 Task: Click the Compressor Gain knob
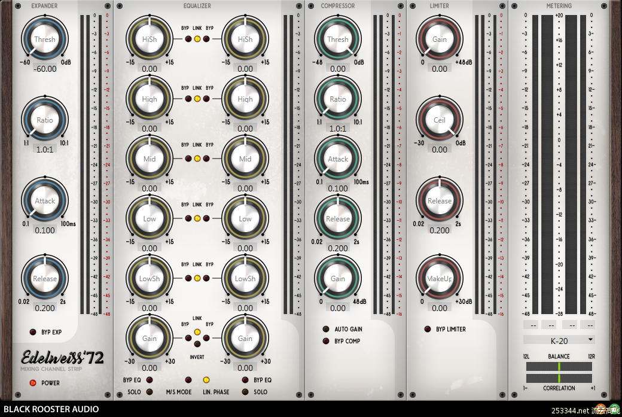point(338,279)
